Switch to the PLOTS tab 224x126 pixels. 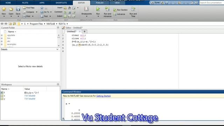tap(25, 3)
